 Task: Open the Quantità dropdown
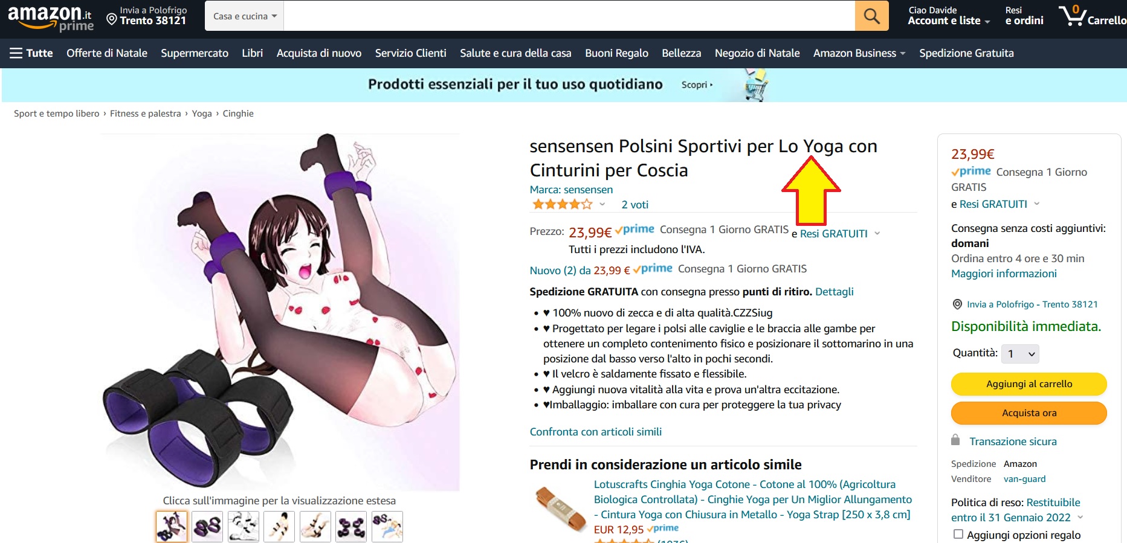point(1020,354)
